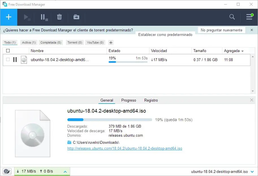Click the Tamaño column header

click(x=207, y=51)
